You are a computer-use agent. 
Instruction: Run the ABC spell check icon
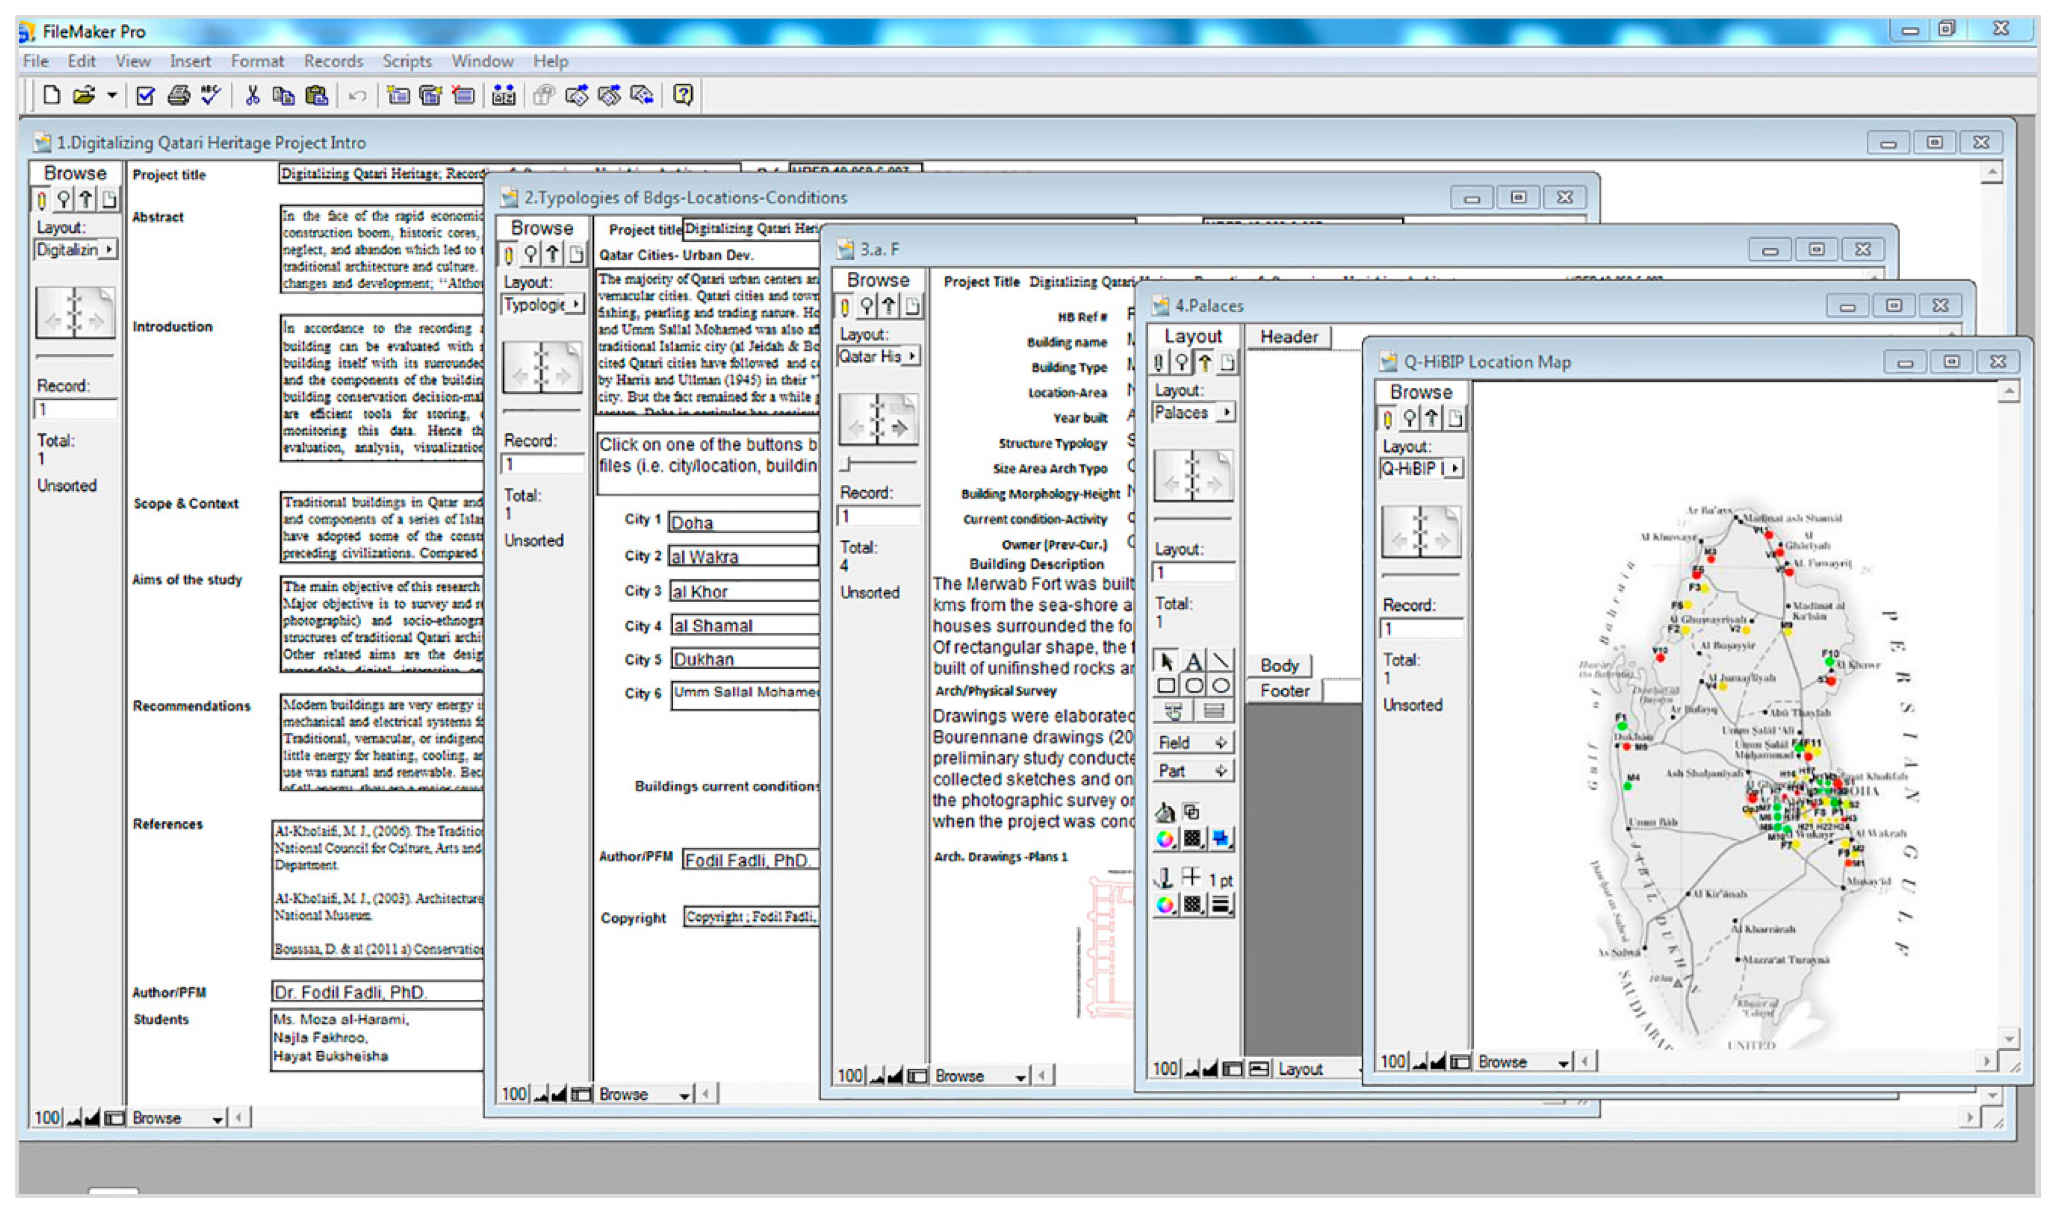(x=211, y=96)
